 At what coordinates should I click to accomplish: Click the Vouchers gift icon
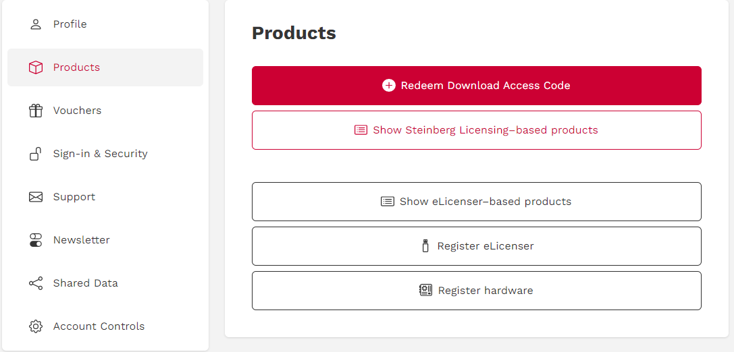pos(36,111)
